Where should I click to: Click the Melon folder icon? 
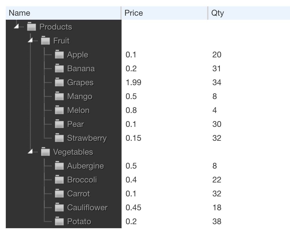pos(59,110)
